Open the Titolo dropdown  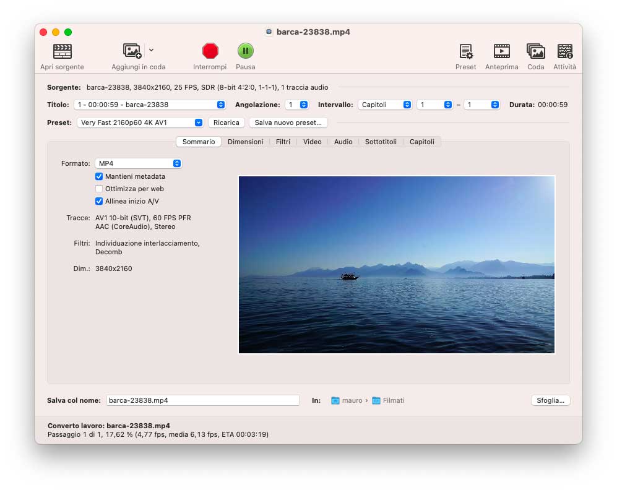coord(150,105)
